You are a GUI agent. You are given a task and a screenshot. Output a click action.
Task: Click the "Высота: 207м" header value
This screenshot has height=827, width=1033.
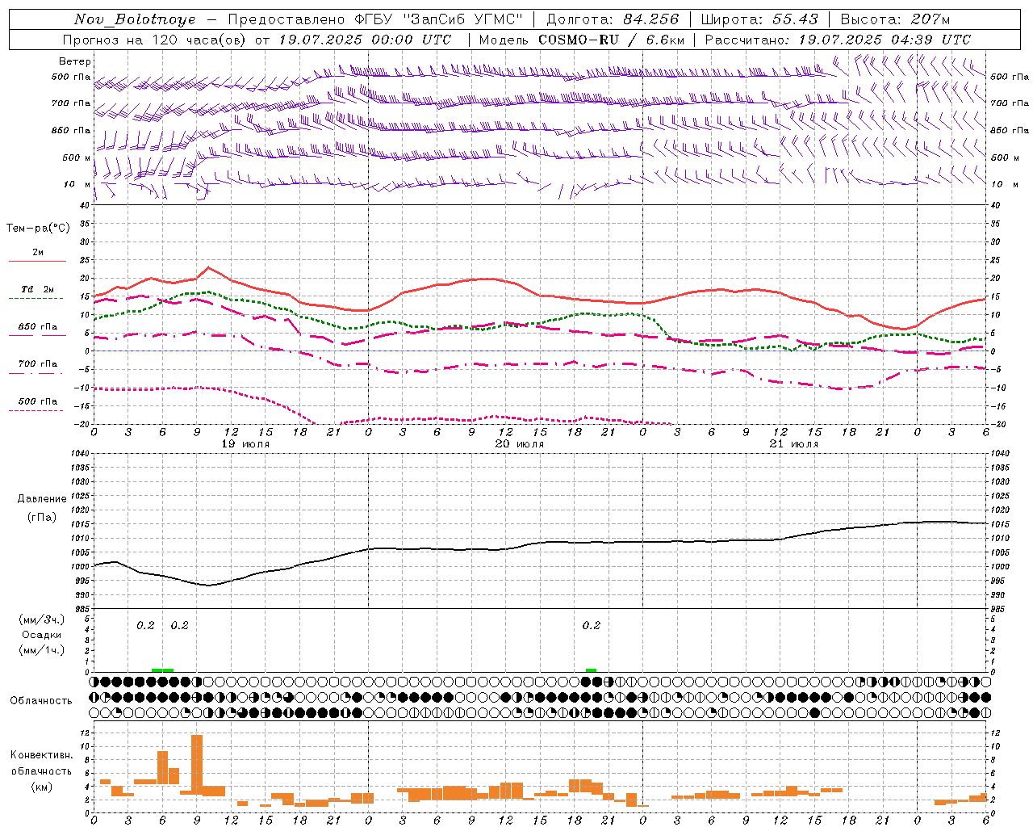(x=895, y=19)
